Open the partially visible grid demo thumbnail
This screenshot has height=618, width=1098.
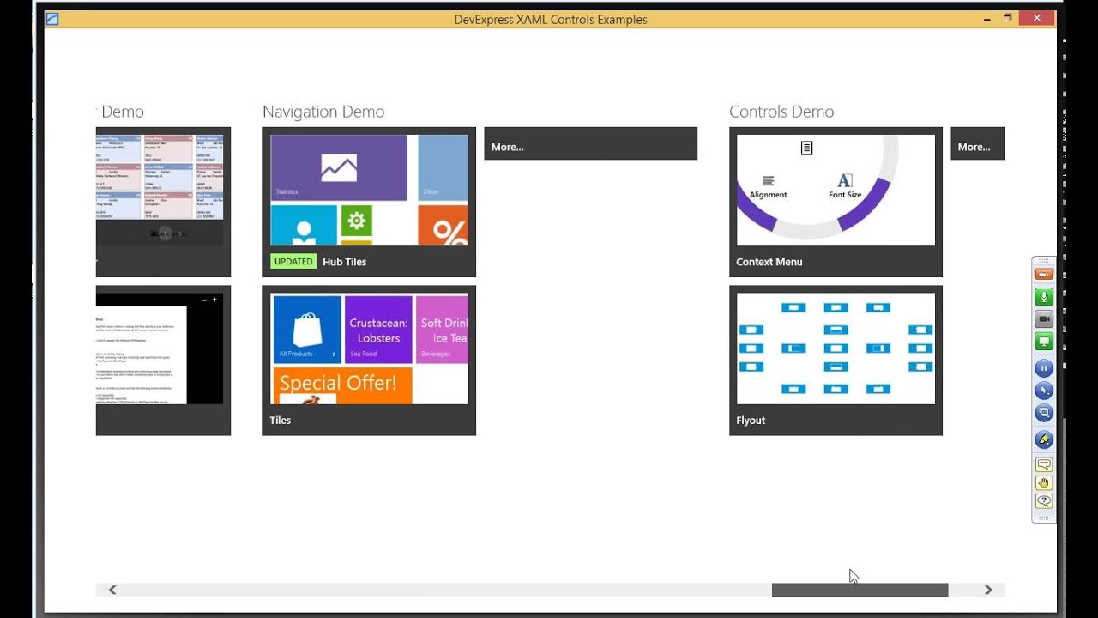click(163, 203)
